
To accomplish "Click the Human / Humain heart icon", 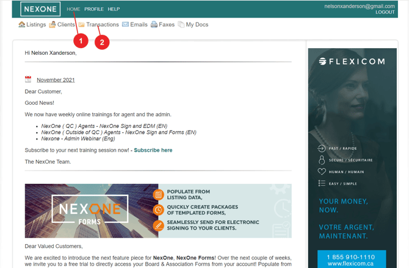I will [322, 172].
